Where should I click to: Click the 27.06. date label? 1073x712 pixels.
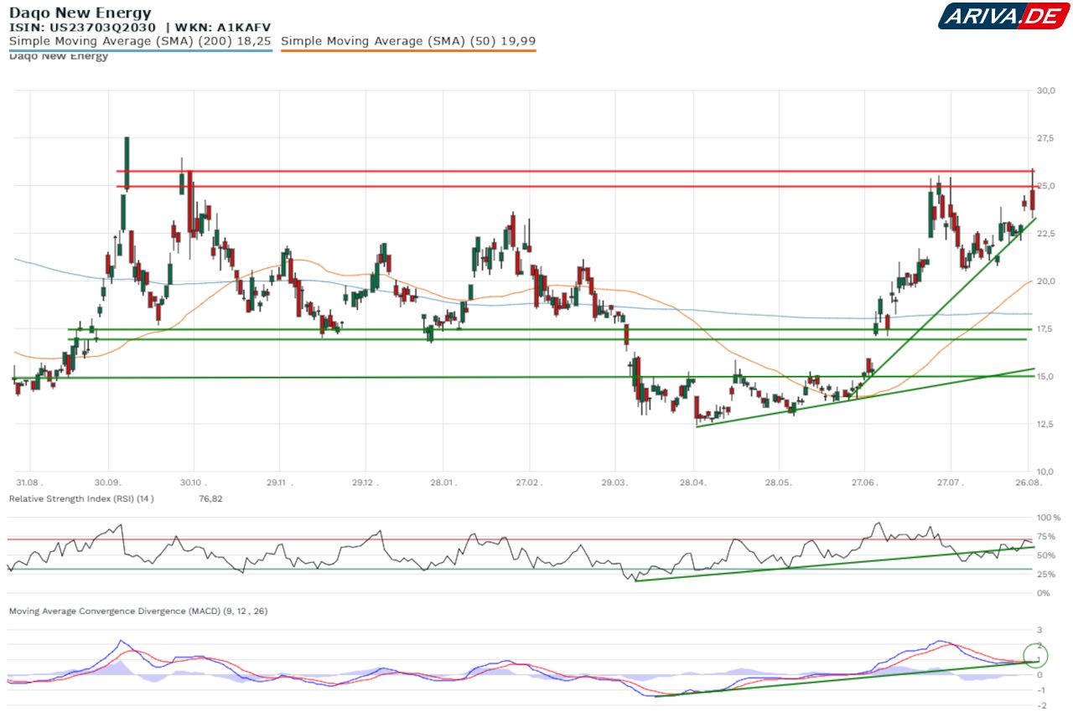point(864,483)
